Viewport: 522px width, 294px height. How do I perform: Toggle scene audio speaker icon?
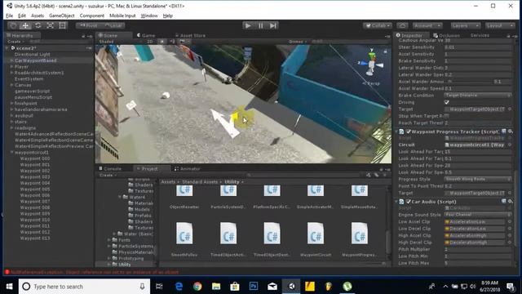172,42
